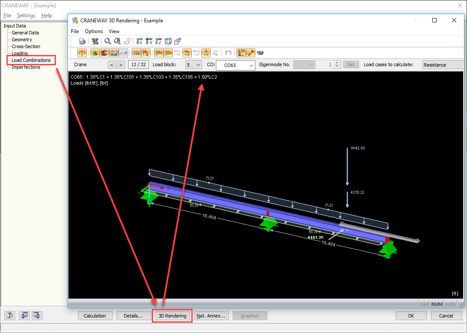Viewport: 467px width, 333px height.
Task: Select Load Combinations in Input Data tree
Action: (x=31, y=60)
